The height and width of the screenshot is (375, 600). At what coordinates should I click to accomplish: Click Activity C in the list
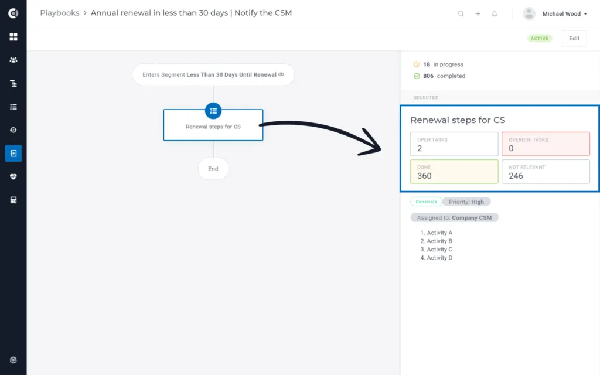pyautogui.click(x=439, y=250)
